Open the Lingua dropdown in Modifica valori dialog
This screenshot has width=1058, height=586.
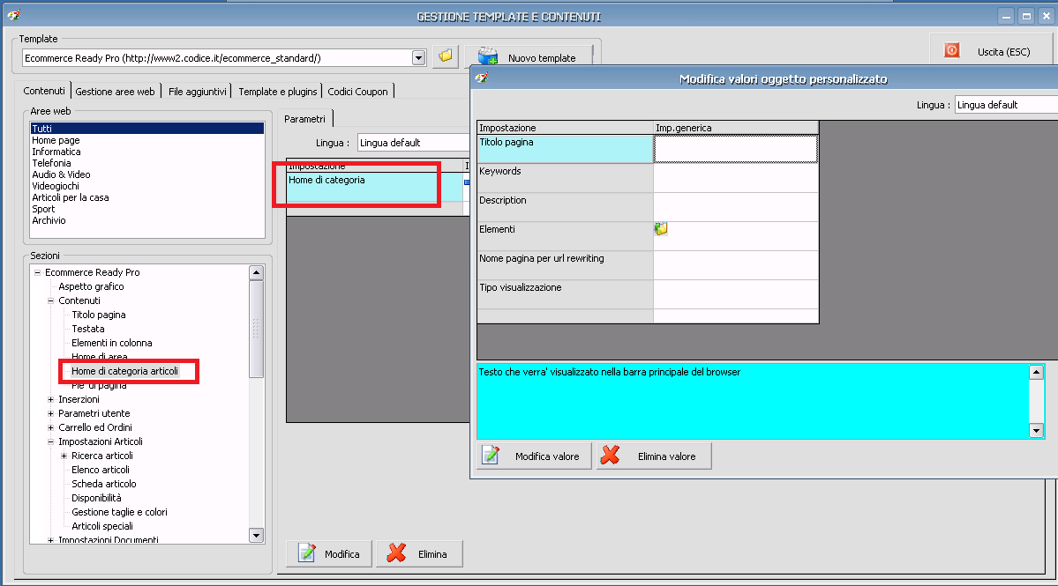pyautogui.click(x=1005, y=104)
